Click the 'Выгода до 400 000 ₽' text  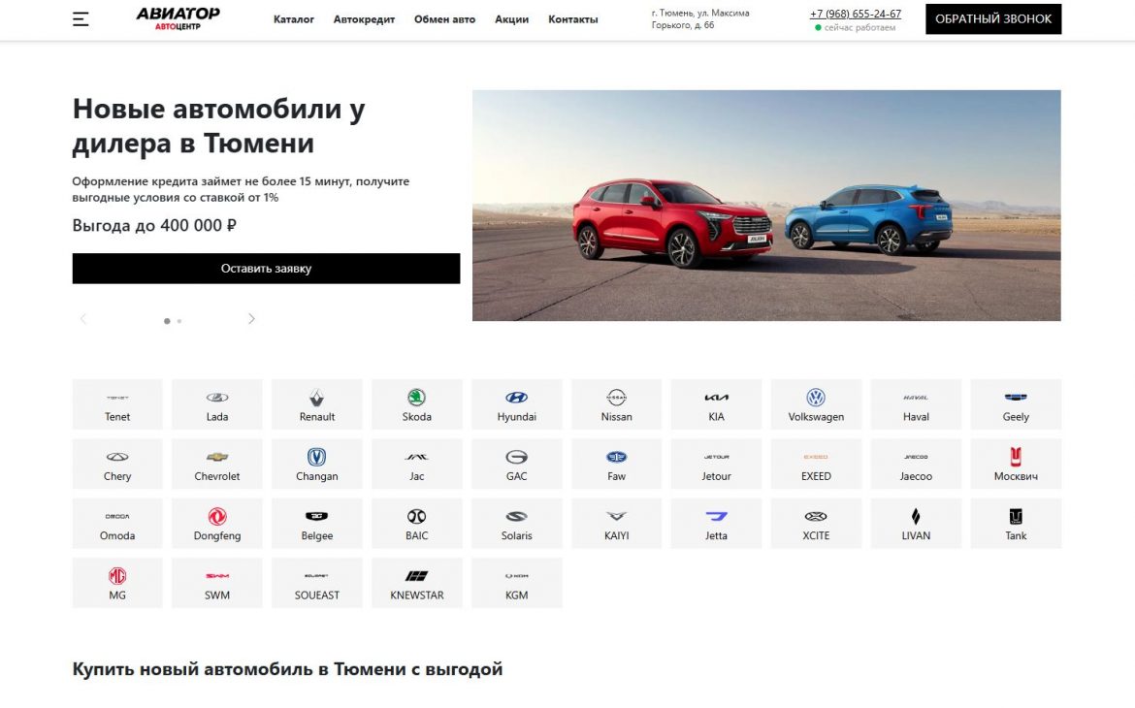[x=154, y=226]
